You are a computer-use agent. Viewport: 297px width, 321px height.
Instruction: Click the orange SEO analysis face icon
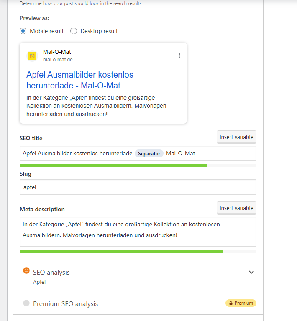point(26,270)
